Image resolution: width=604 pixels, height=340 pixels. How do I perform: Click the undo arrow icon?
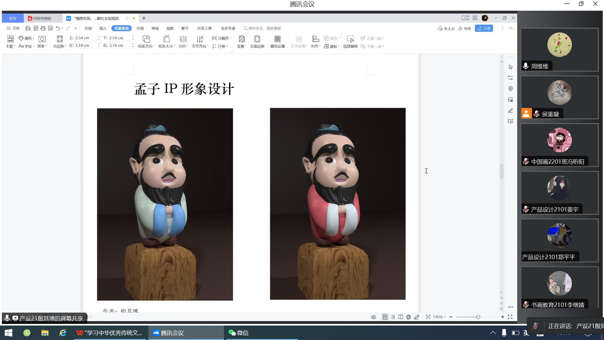58,28
